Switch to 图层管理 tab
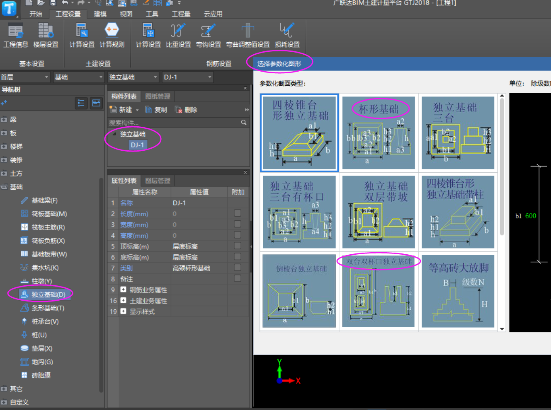 pos(158,181)
